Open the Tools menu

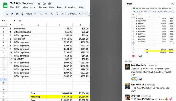click(60, 7)
